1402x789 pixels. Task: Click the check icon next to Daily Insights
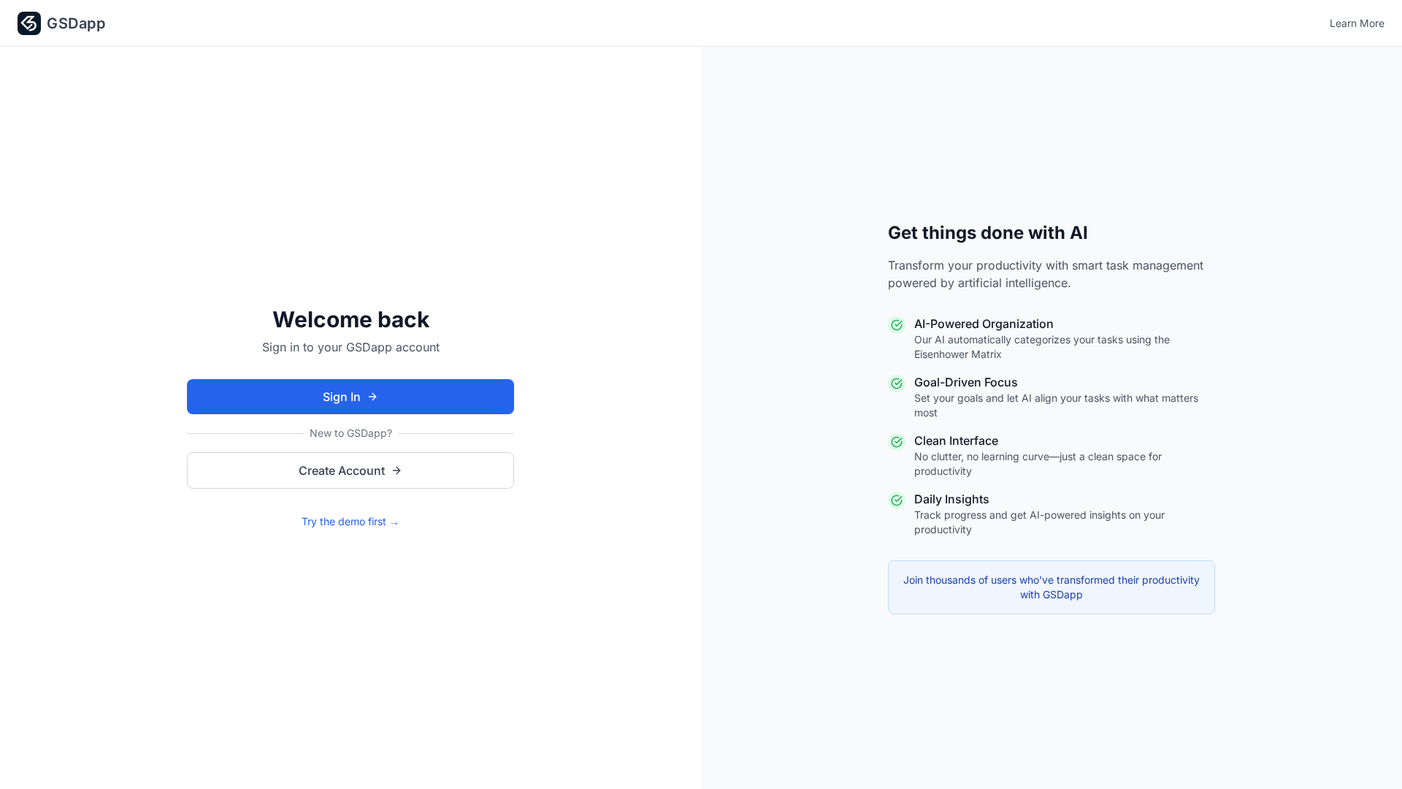(x=897, y=500)
